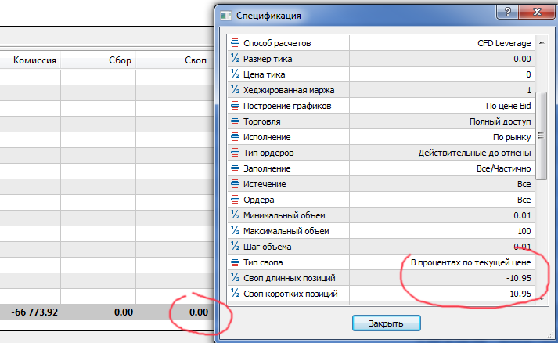
Task: Sort by the Сбор column header
Action: pyautogui.click(x=120, y=60)
